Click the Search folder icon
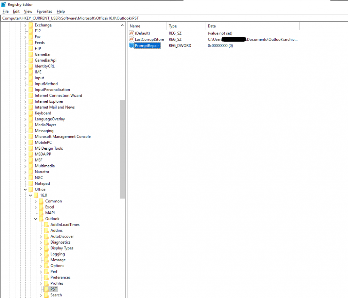 [47, 295]
